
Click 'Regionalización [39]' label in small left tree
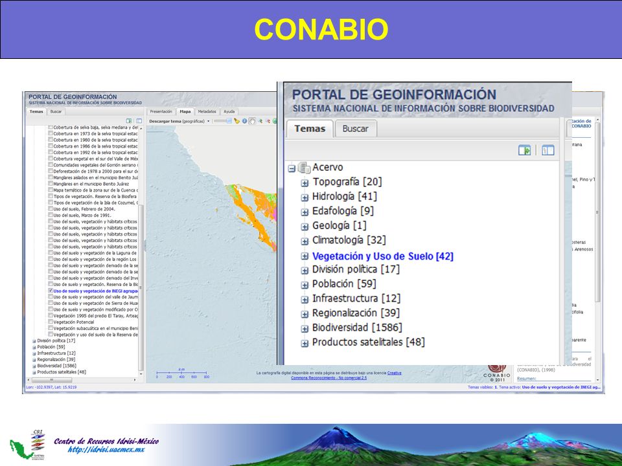(56, 359)
